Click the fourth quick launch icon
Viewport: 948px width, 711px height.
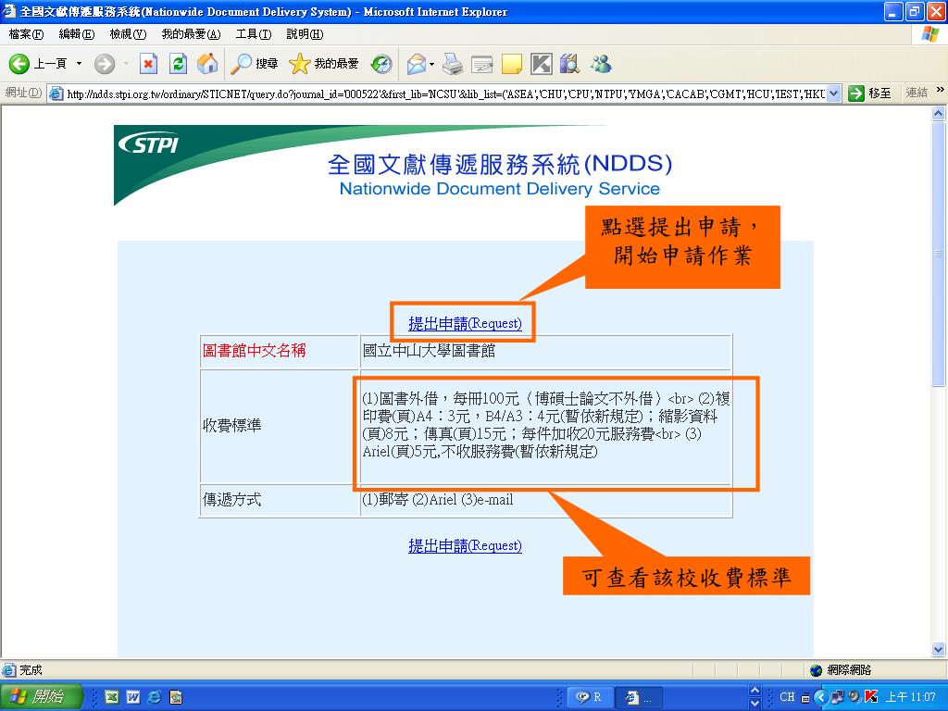176,697
